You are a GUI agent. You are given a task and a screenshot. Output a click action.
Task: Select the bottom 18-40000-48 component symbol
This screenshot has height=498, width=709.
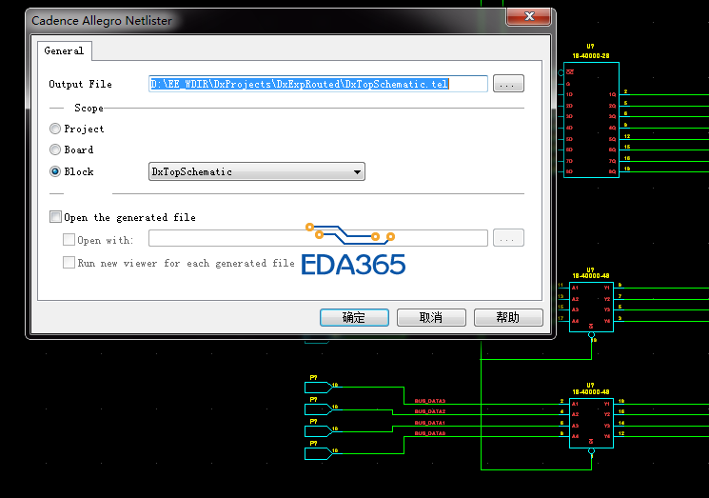coord(591,424)
